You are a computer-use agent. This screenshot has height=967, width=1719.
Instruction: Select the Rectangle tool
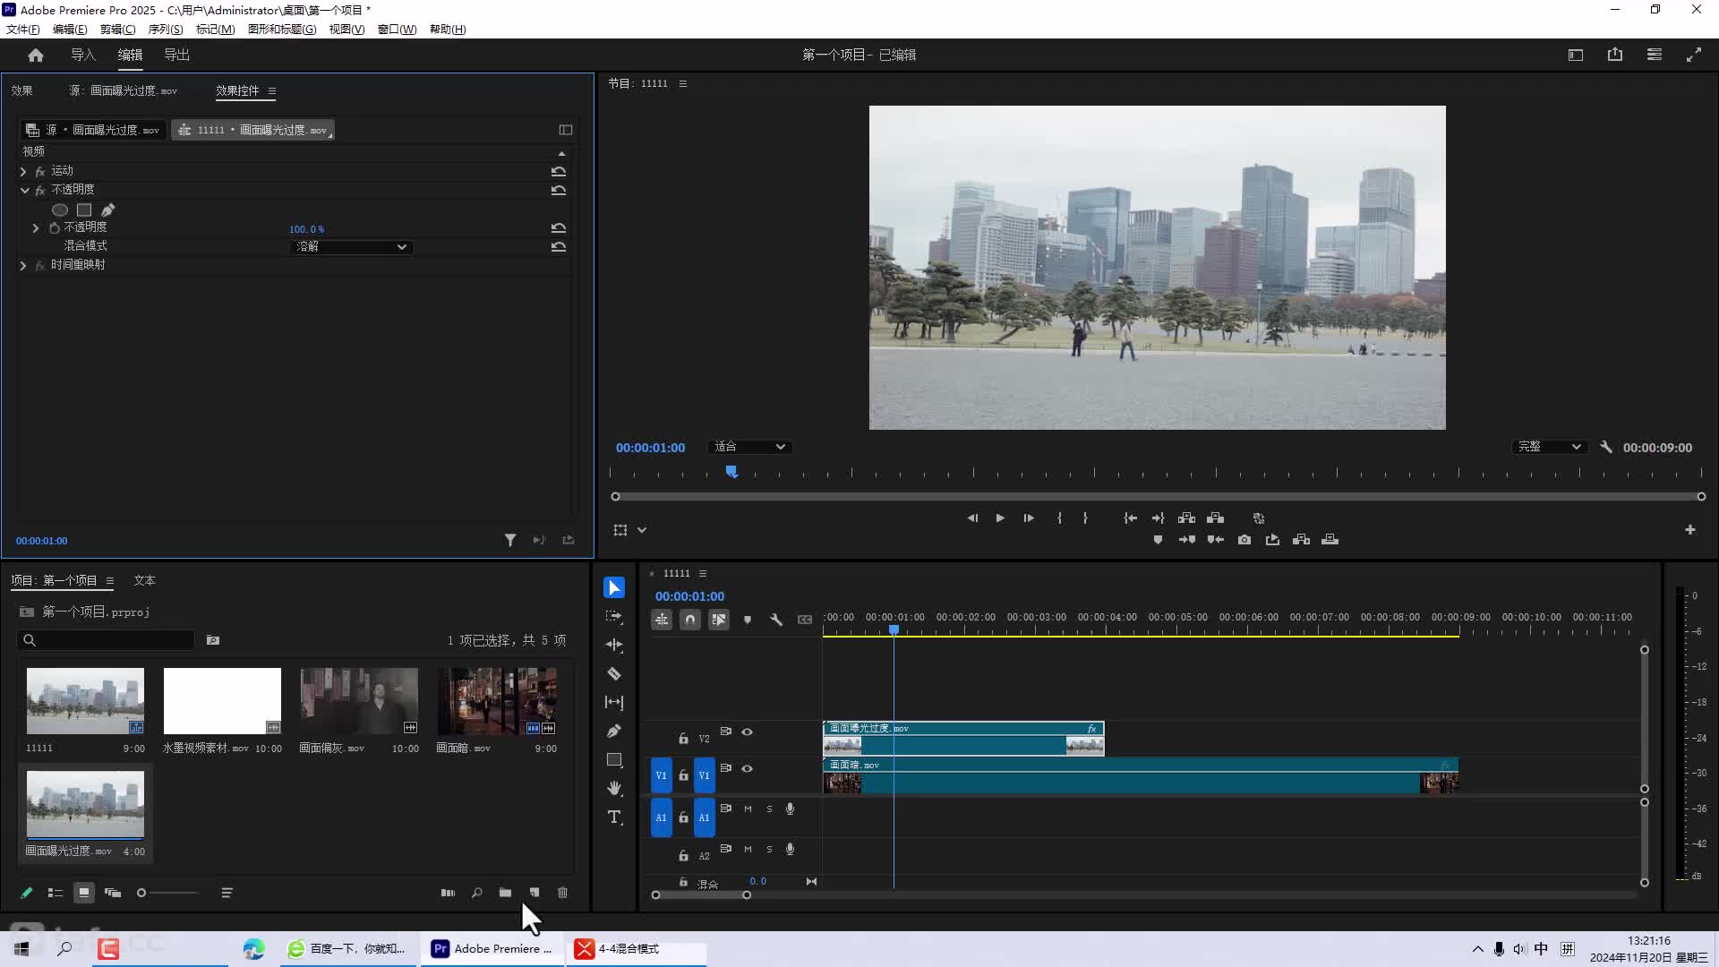[x=614, y=759]
